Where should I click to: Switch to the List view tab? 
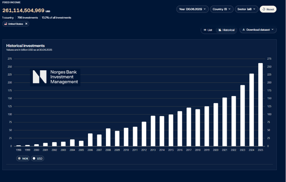point(208,30)
